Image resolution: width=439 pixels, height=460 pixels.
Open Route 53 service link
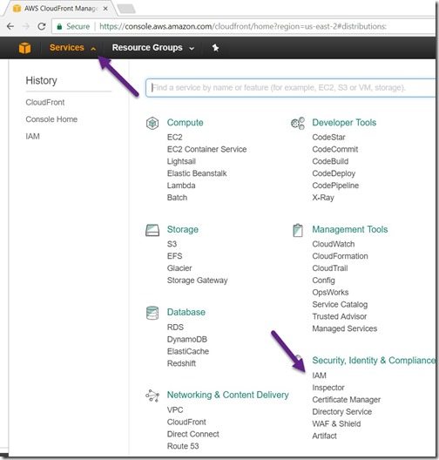click(x=183, y=446)
